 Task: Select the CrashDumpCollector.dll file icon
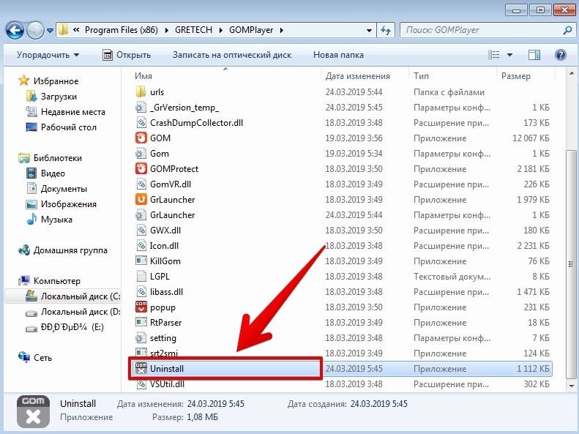[x=141, y=123]
